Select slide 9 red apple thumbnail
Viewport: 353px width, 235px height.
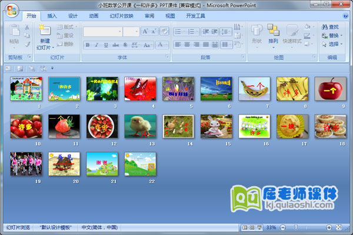point(330,89)
